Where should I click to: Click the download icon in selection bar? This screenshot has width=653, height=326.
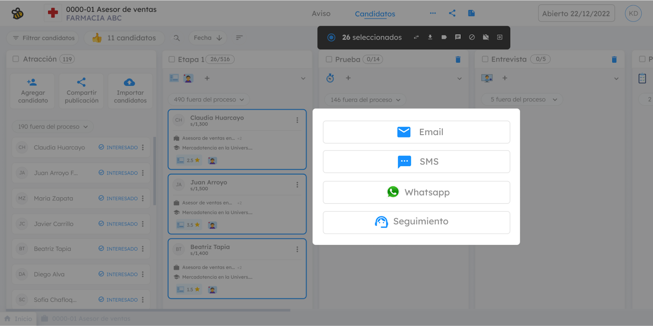[430, 37]
